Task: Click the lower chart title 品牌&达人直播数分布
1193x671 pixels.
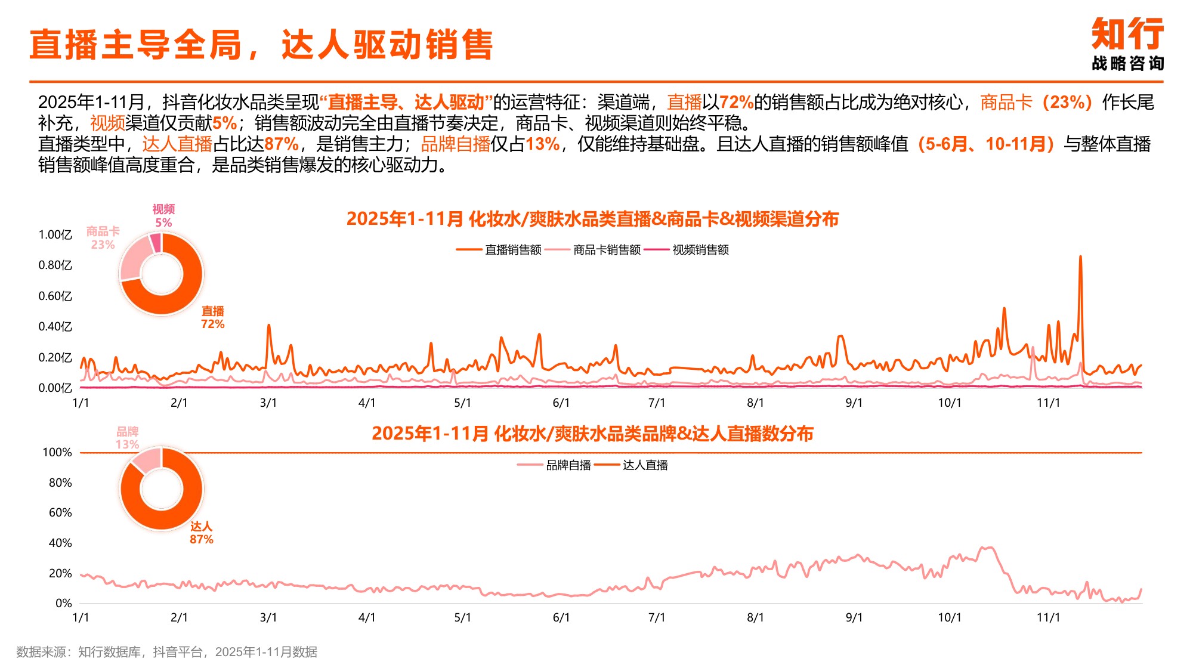Action: 592,434
